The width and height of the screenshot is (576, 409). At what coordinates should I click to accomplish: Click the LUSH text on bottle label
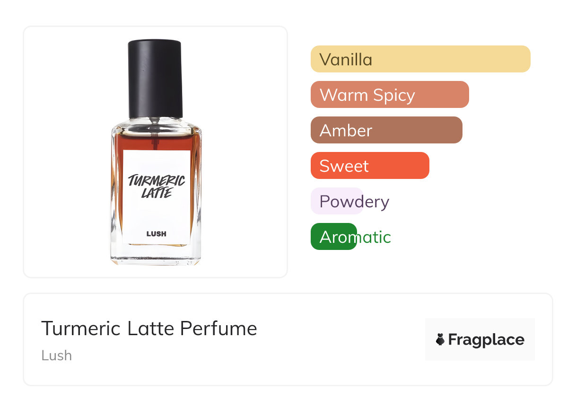[x=156, y=233]
